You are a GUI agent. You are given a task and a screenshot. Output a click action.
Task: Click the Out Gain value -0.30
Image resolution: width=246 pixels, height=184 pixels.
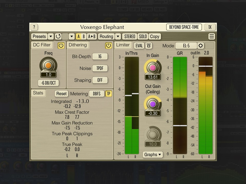153,113
